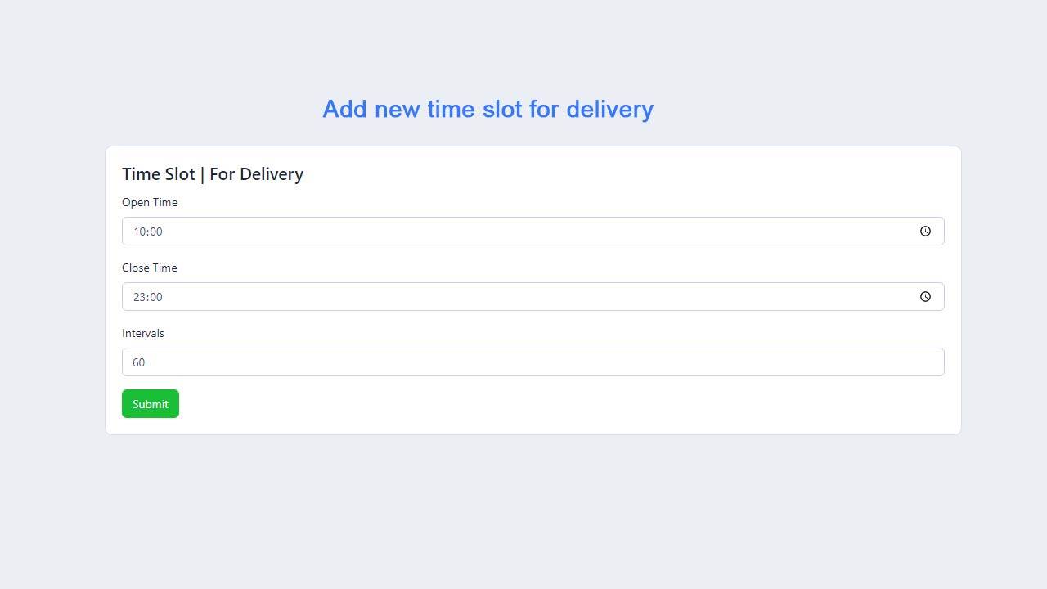Click the word delivery in the blue page title
This screenshot has width=1047, height=589.
pyautogui.click(x=609, y=109)
